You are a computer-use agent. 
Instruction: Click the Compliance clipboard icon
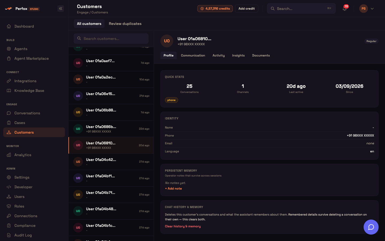tap(9, 225)
